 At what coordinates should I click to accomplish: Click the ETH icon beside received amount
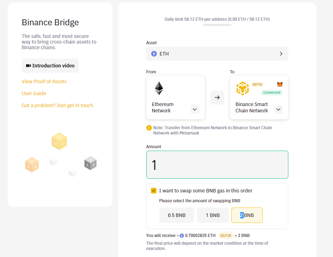tap(182, 236)
